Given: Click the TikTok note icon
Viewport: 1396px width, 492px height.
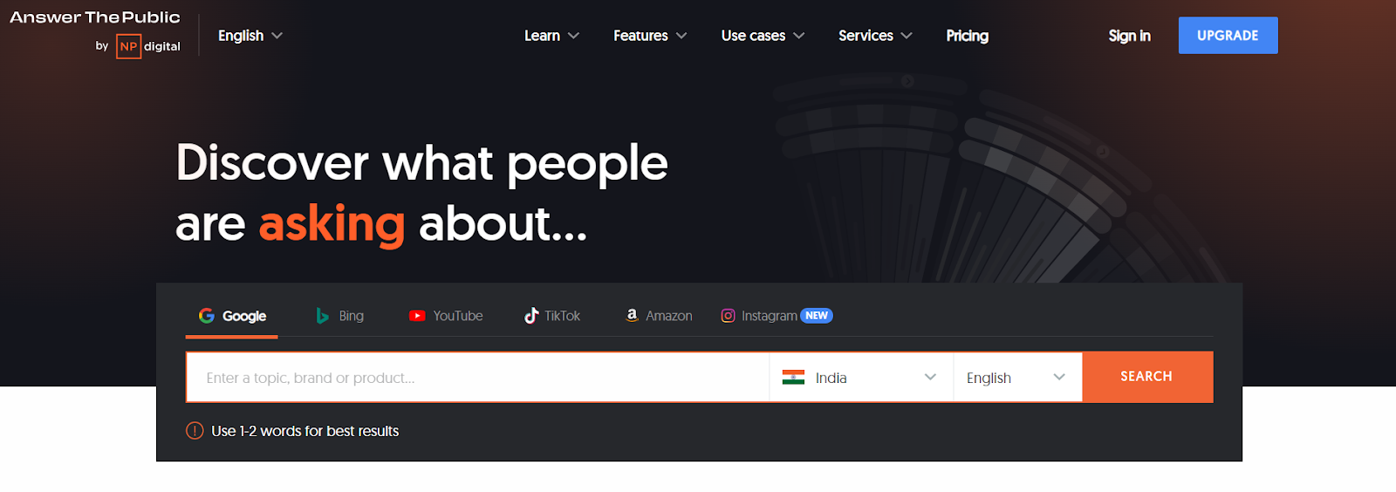Looking at the screenshot, I should click(x=531, y=316).
